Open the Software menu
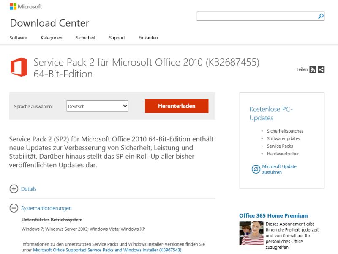The height and width of the screenshot is (254, 338). coord(18,38)
